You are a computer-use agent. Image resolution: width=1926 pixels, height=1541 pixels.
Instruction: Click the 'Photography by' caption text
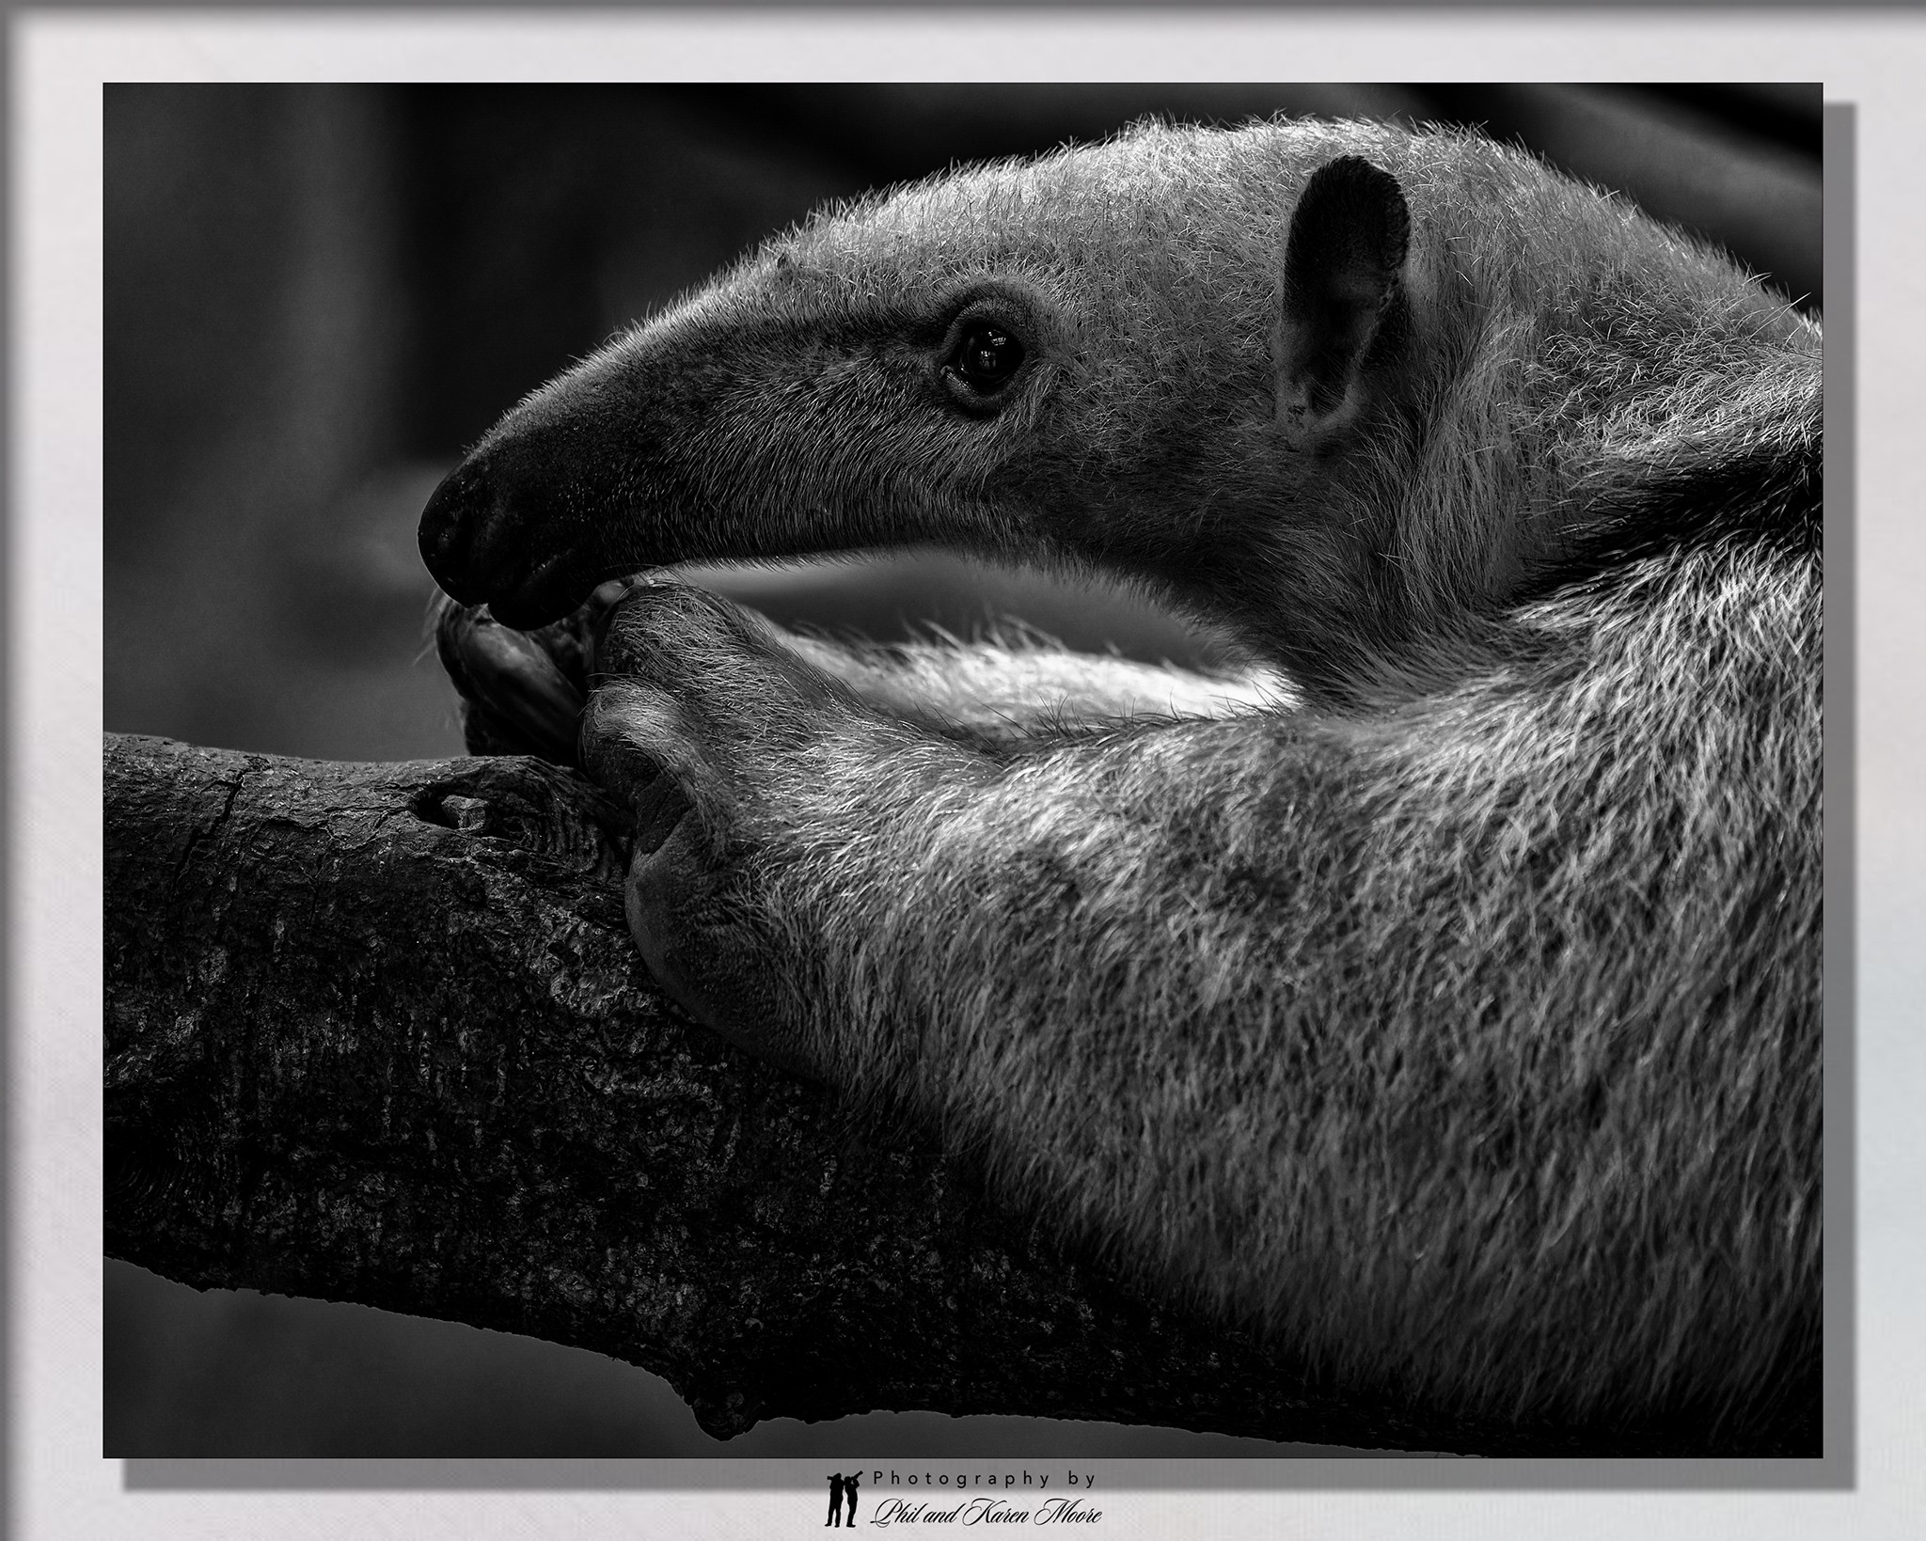(x=985, y=1479)
